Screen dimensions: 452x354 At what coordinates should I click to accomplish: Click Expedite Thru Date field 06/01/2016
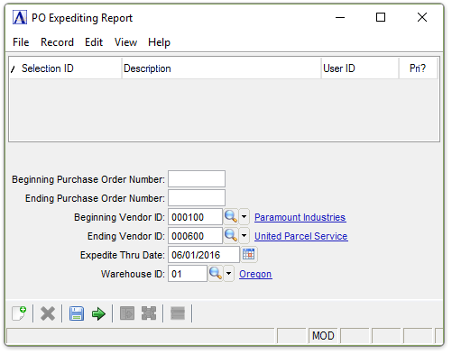(x=204, y=255)
